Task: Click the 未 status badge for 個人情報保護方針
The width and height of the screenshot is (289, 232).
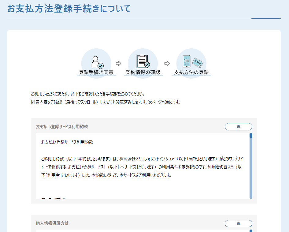Action: 238,224
